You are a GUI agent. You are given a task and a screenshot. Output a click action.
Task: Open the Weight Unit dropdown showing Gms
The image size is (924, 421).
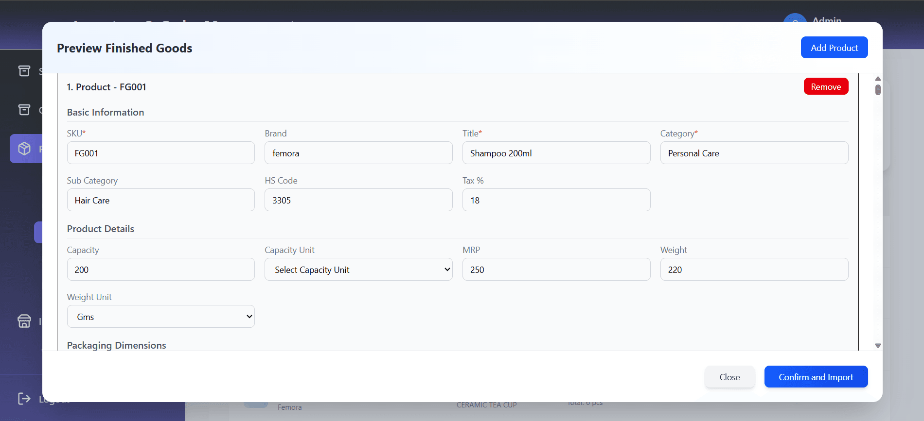(160, 317)
